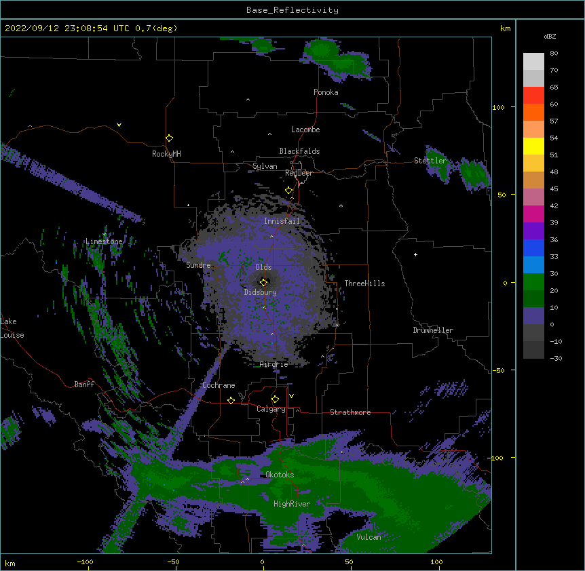The height and width of the screenshot is (571, 585).
Task: Click the Lacombe city label
Action: click(305, 130)
